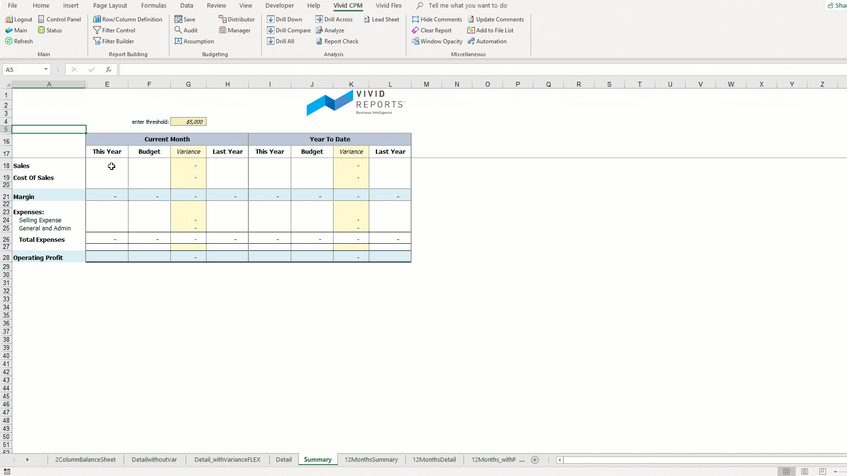Click Clear Report
This screenshot has height=476, width=847.
click(x=432, y=30)
